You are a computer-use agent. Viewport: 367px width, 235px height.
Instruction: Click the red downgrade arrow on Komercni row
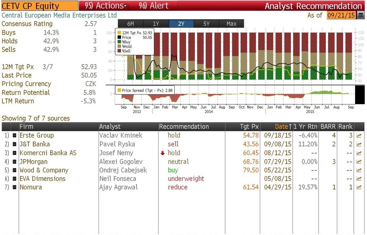point(162,153)
